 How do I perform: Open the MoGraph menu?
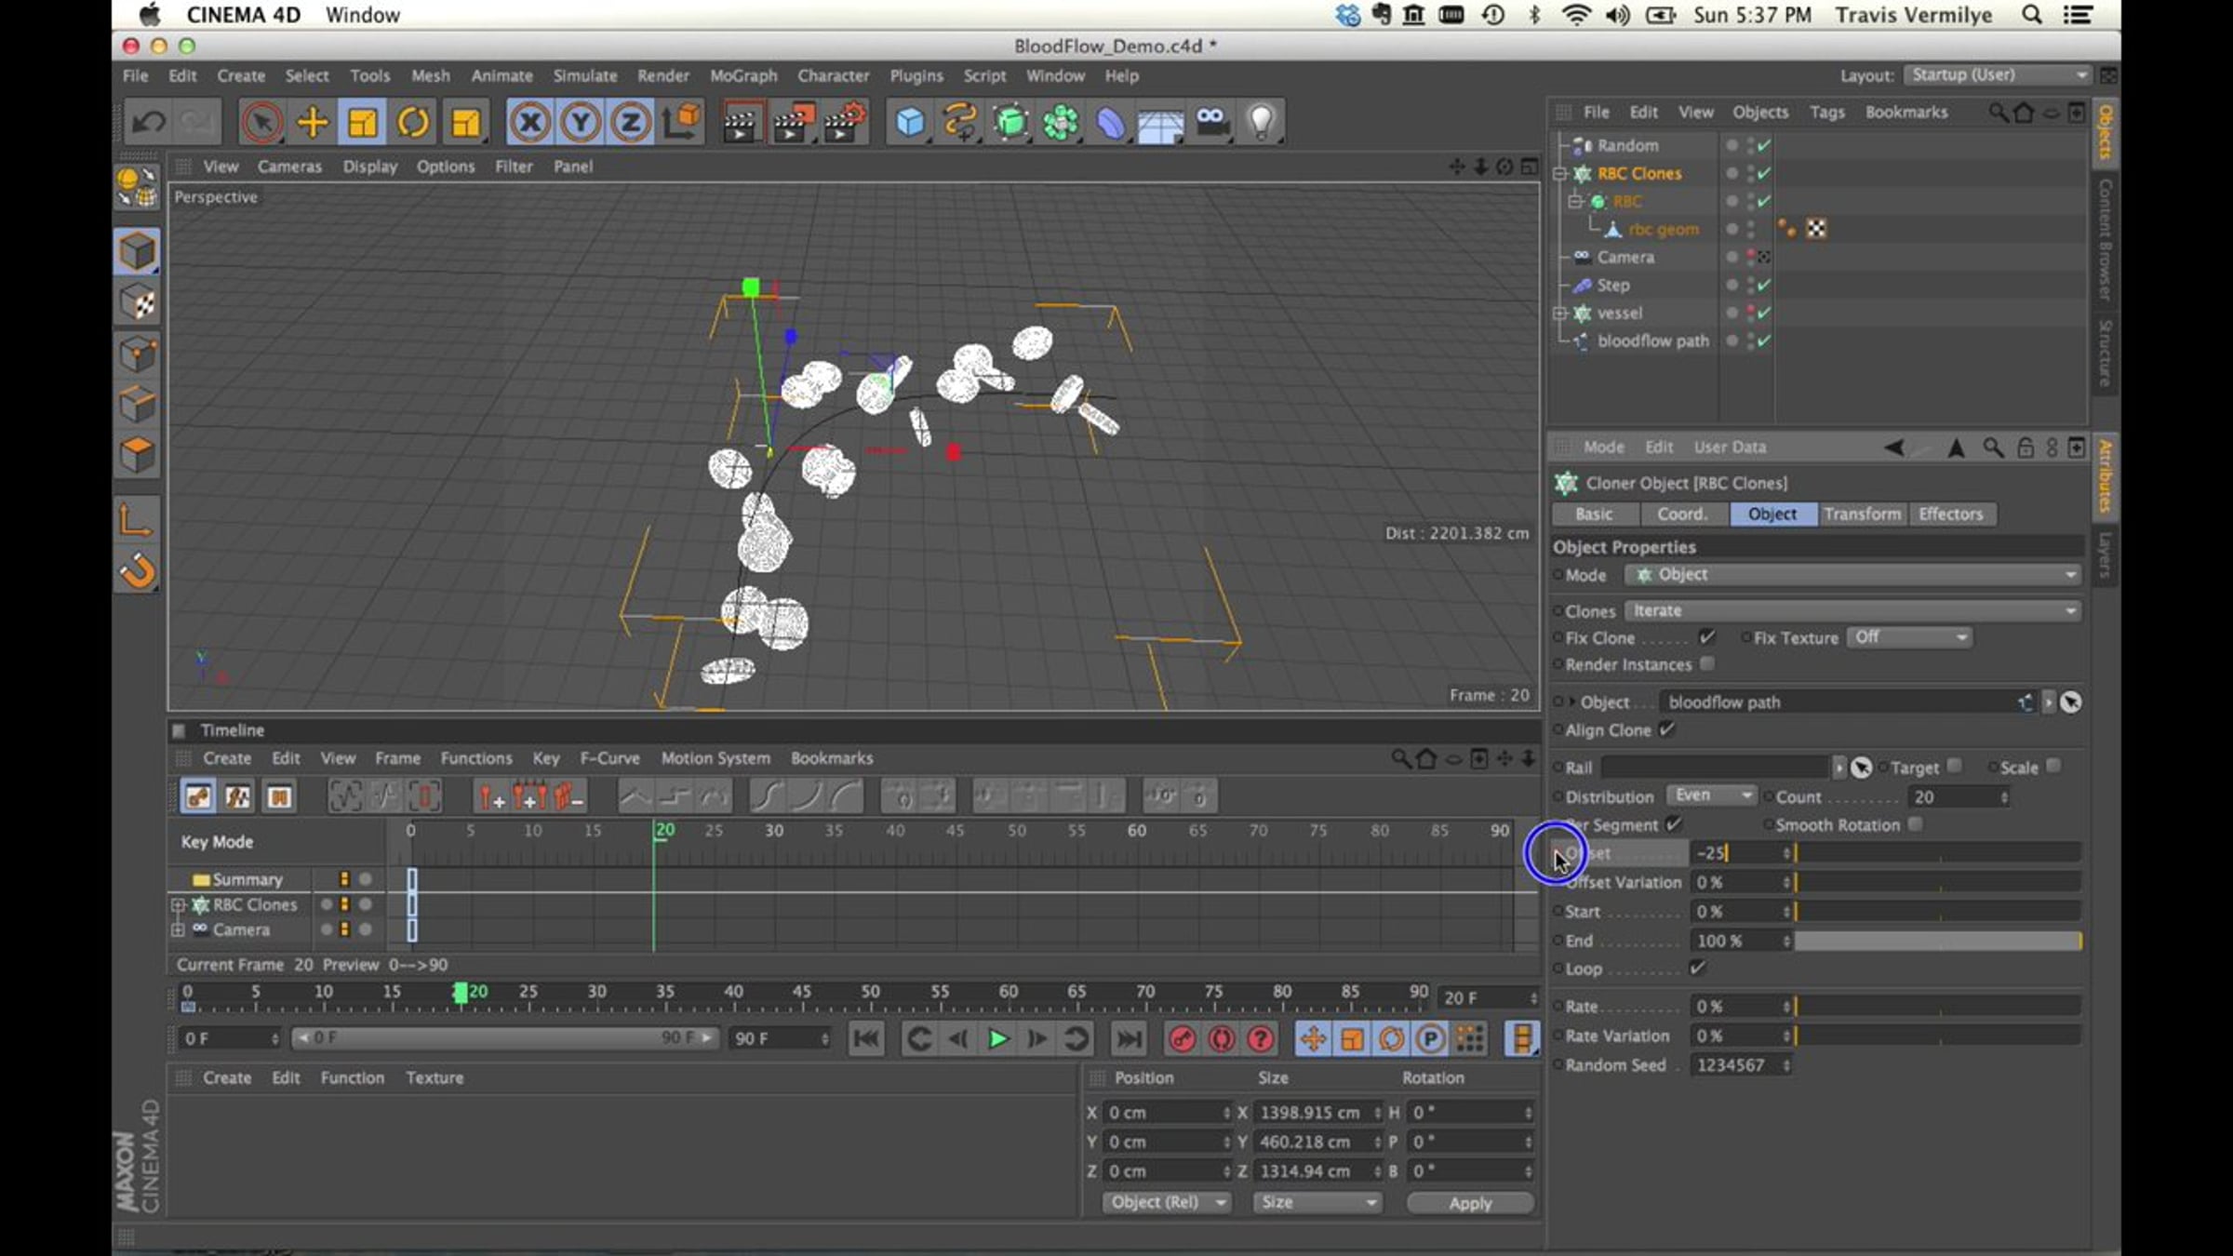click(743, 75)
